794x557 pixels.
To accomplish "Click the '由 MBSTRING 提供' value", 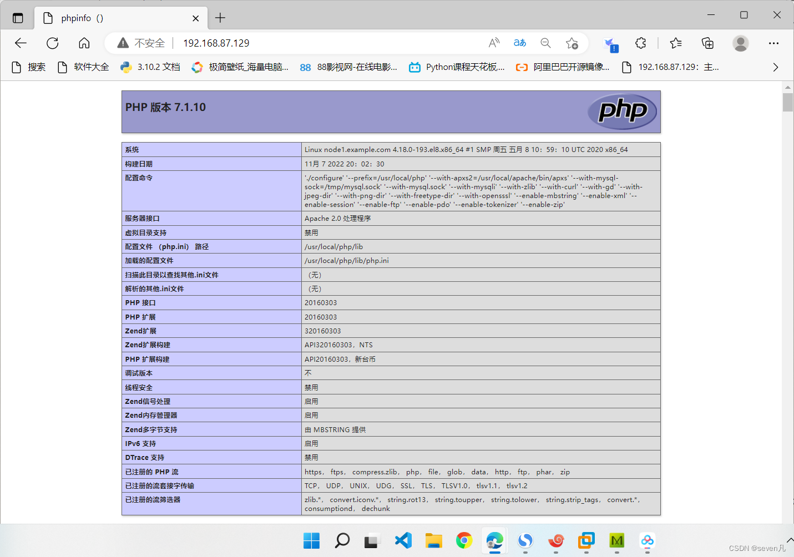I will (x=335, y=430).
